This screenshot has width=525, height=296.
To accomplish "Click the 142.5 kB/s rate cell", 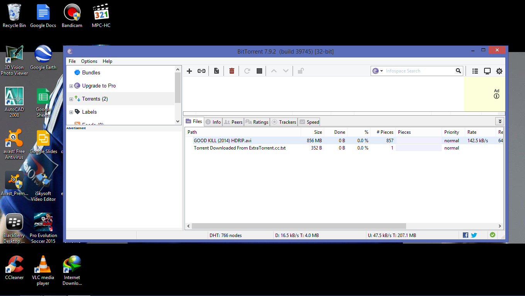I will click(478, 141).
